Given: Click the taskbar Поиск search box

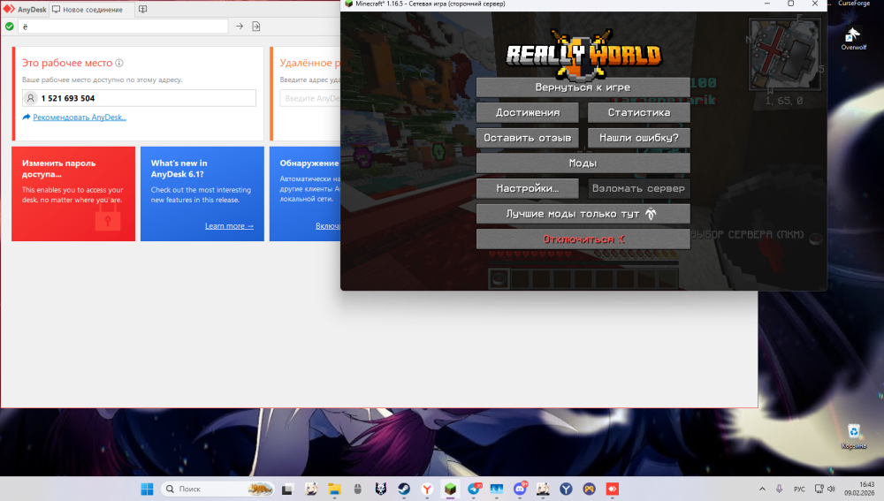Looking at the screenshot, I should click(217, 490).
